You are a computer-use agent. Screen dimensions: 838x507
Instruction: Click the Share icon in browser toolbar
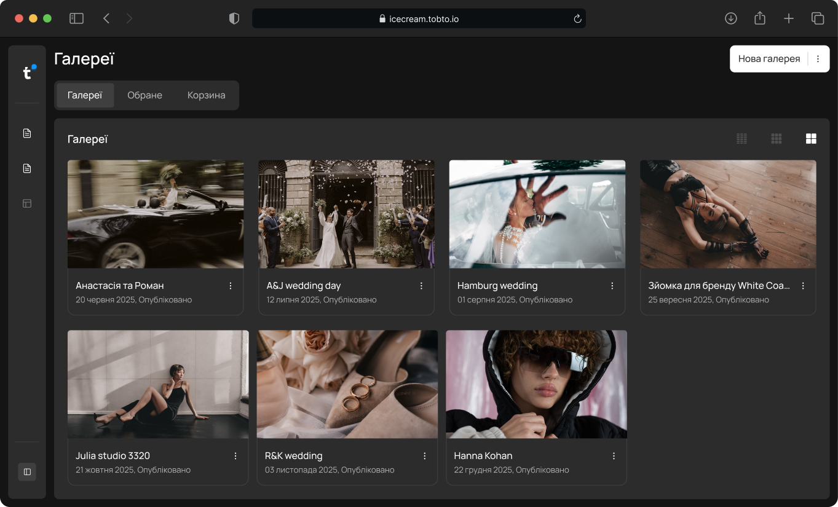[x=760, y=18]
